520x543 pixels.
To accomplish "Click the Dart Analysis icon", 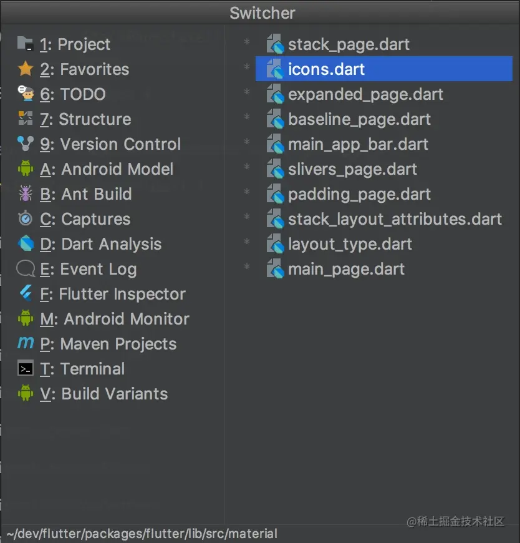I will (26, 244).
